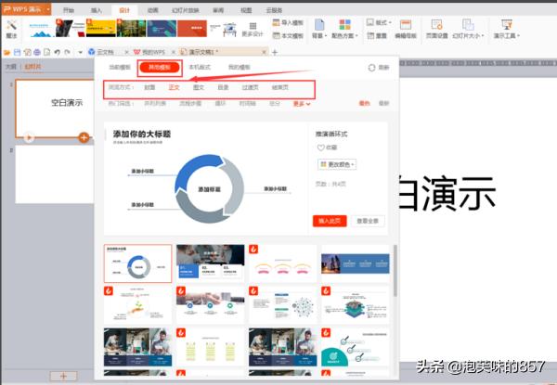
Task: Click the View Full Set button
Action: [368, 221]
